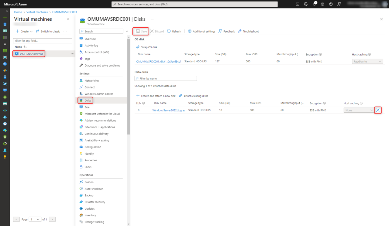Open Create dropdown in Virtual machines
This screenshot has width=389, height=226.
[x=24, y=31]
